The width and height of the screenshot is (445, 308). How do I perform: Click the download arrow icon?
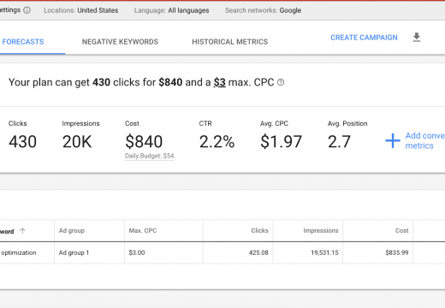pyautogui.click(x=417, y=38)
